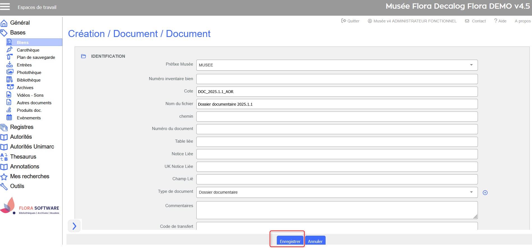Click the Bibliothèque books icon
Image resolution: width=532 pixels, height=248 pixels.
10,80
